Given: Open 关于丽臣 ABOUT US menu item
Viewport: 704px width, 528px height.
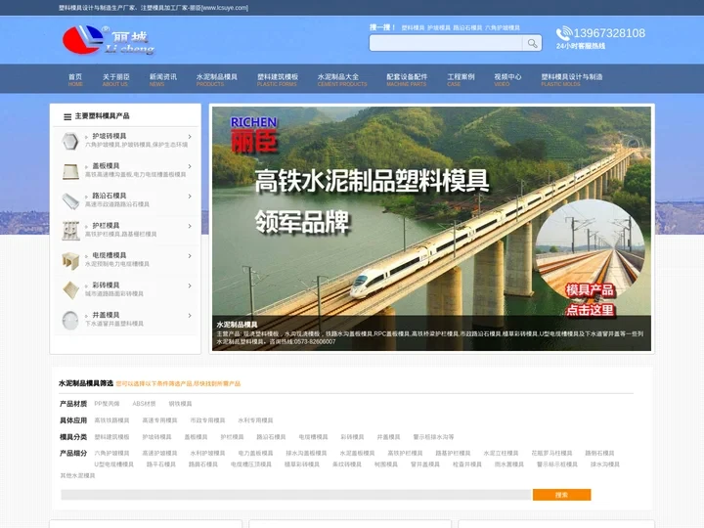Looking at the screenshot, I should (115, 79).
